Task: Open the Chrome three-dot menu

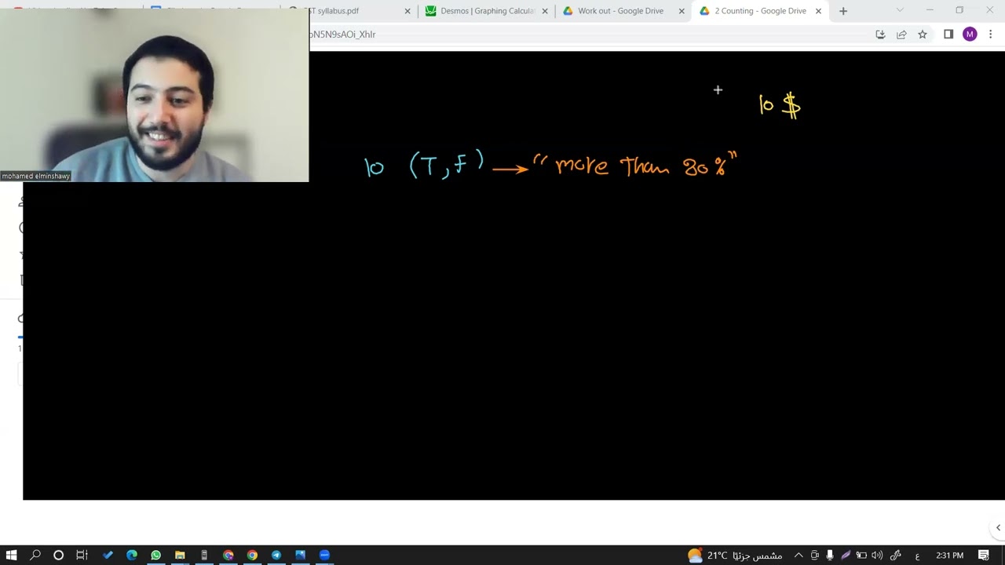Action: tap(991, 35)
